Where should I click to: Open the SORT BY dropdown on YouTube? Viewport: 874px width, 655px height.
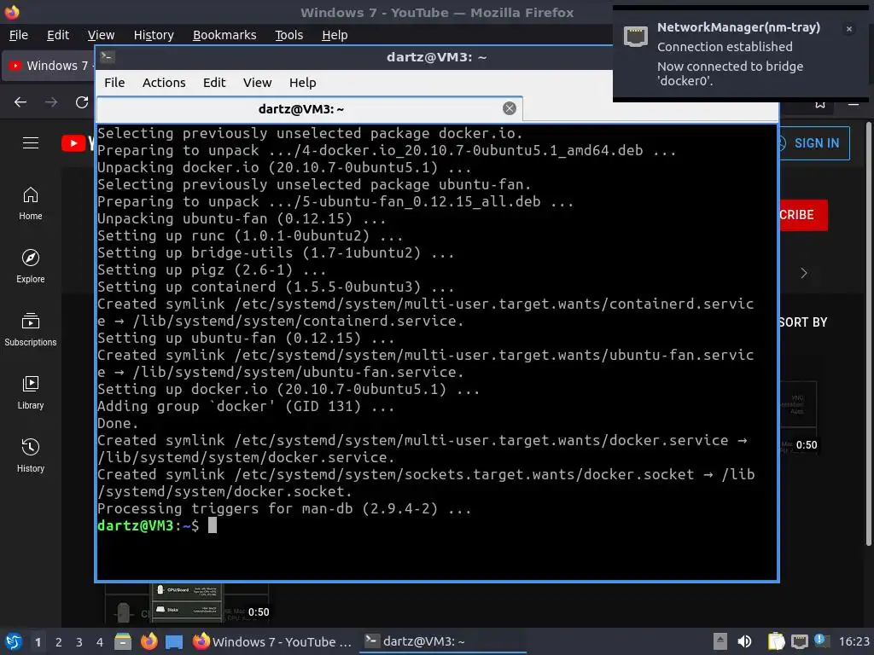coord(803,322)
